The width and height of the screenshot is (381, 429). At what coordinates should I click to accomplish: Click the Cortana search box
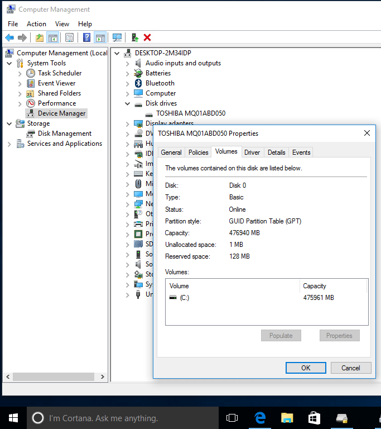click(x=123, y=418)
